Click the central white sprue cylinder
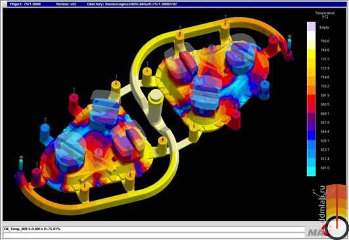Screen dimensions: 349x240 156,106
